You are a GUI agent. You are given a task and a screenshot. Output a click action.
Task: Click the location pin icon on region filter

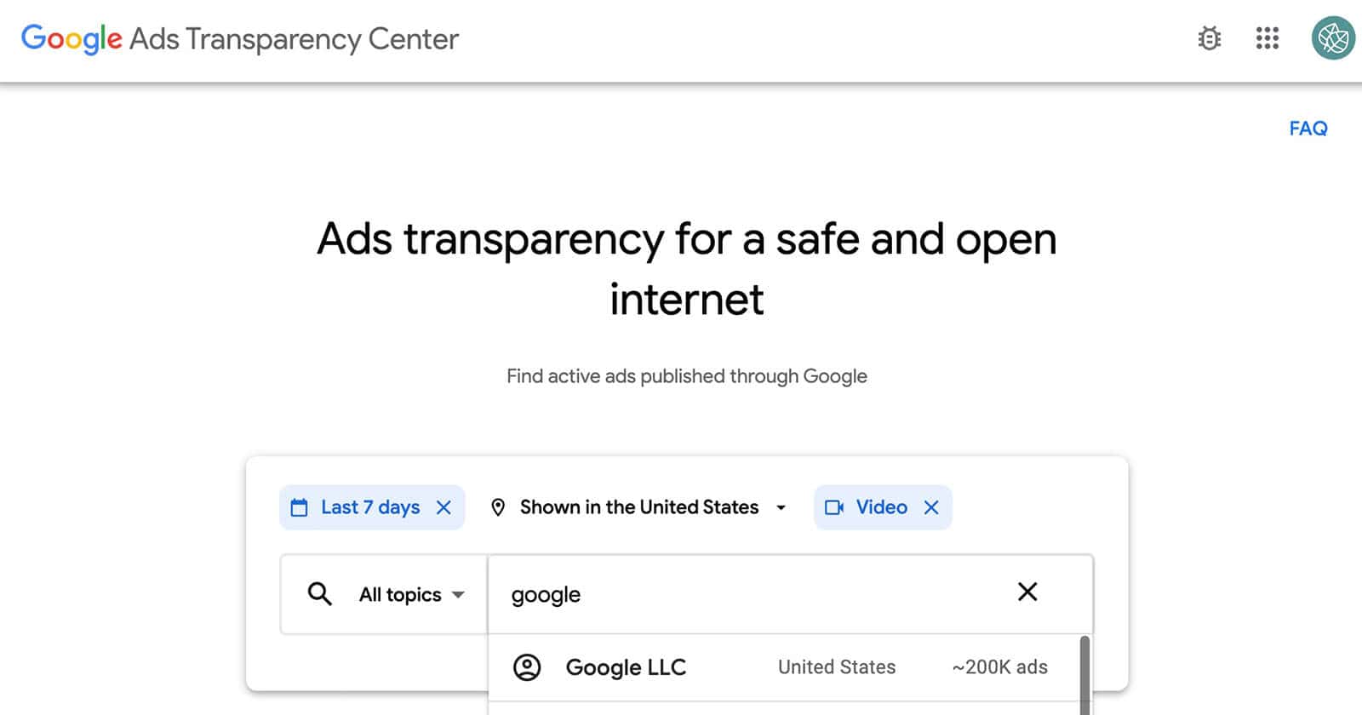pos(499,506)
